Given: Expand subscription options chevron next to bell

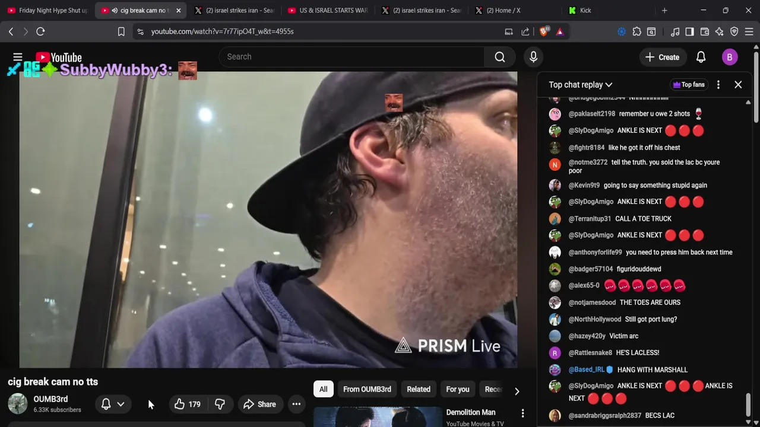Looking at the screenshot, I should [121, 404].
